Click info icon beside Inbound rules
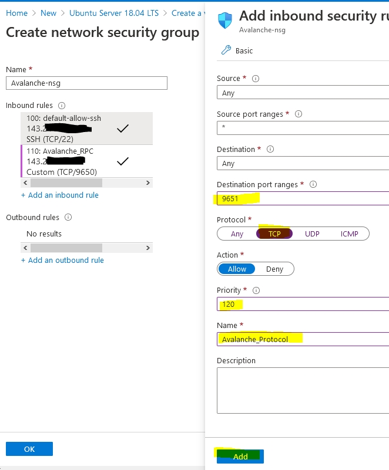 (59, 106)
